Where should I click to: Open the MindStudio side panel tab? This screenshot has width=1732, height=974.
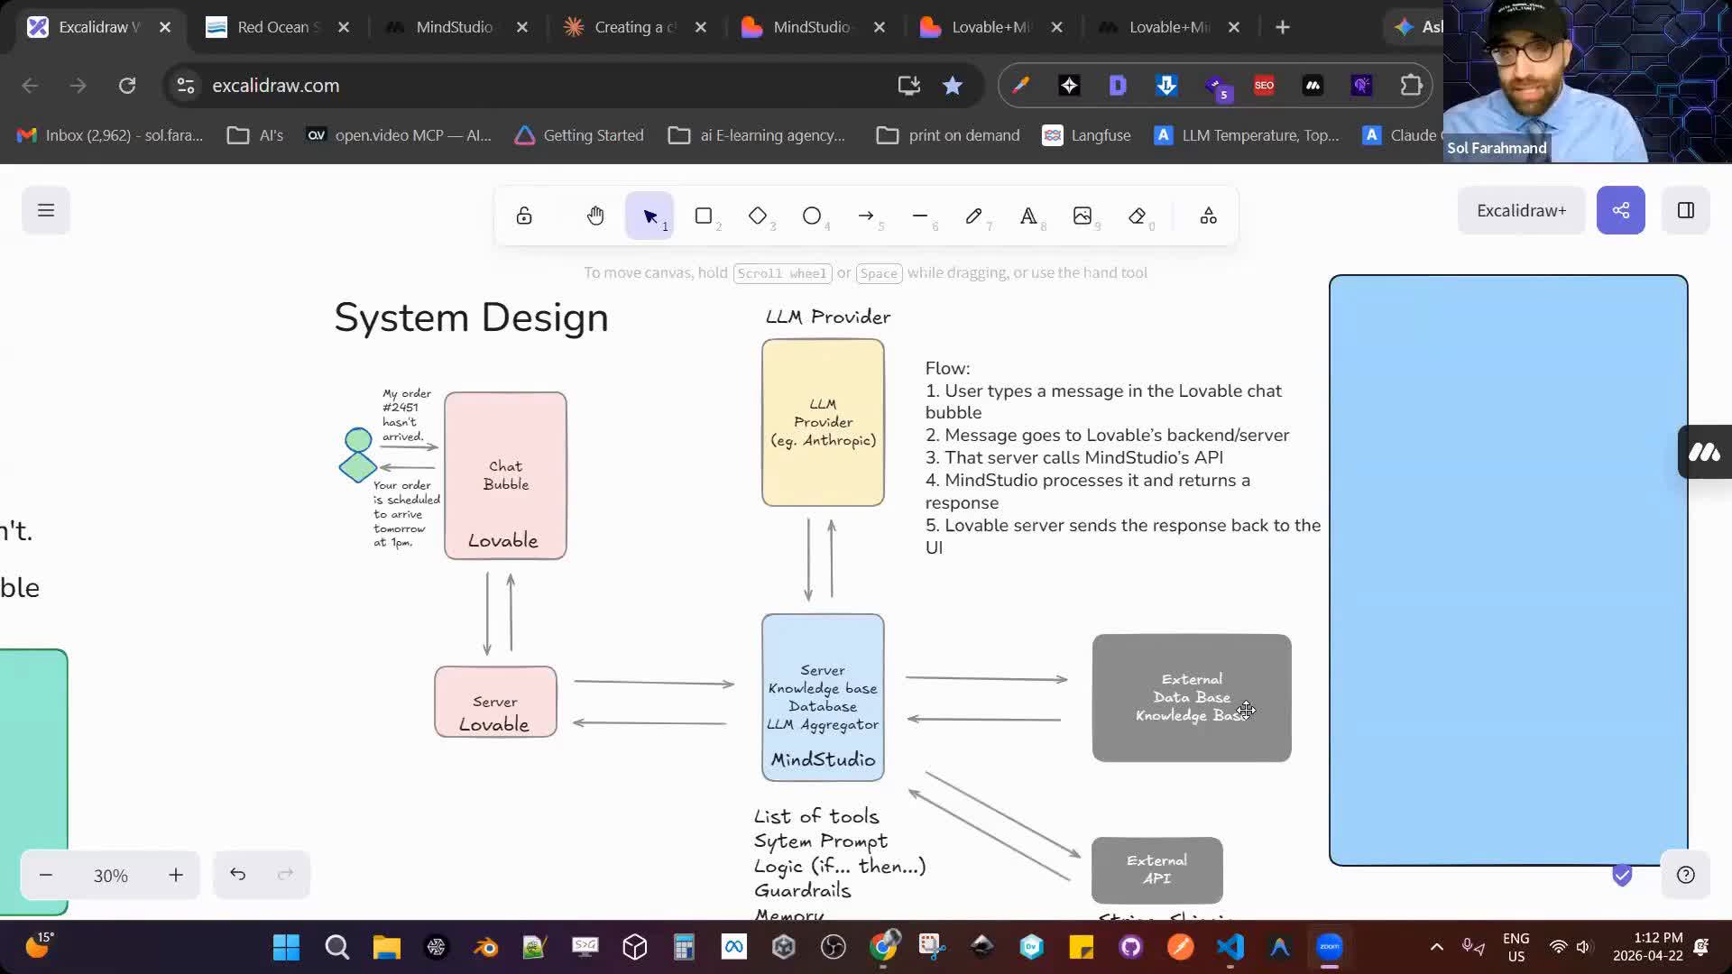click(1705, 452)
